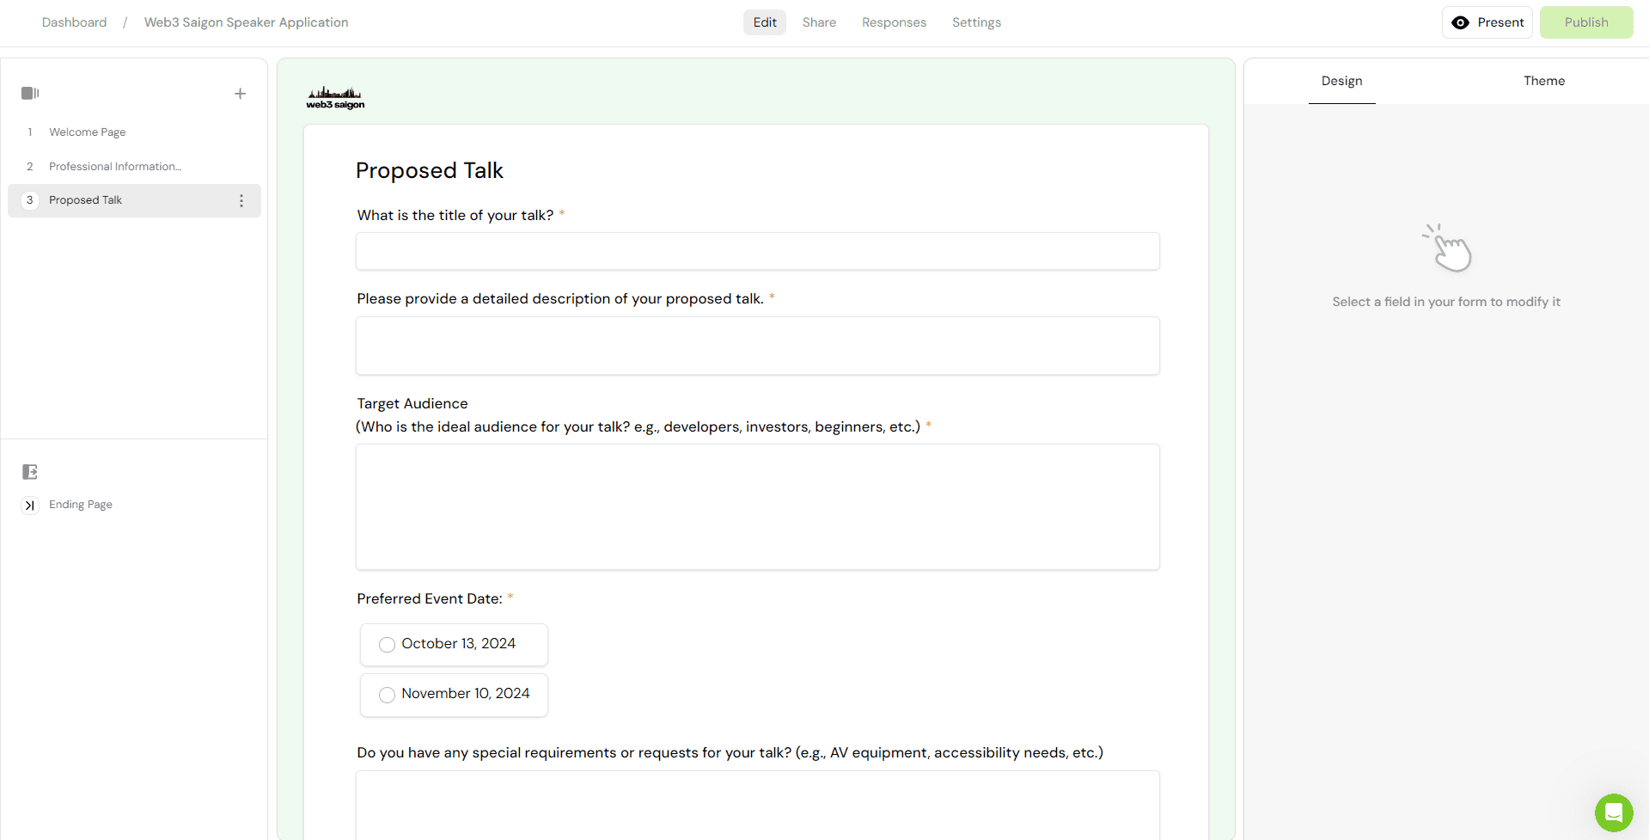Click the ending section icon in sidebar
This screenshot has width=1649, height=840.
(x=30, y=472)
